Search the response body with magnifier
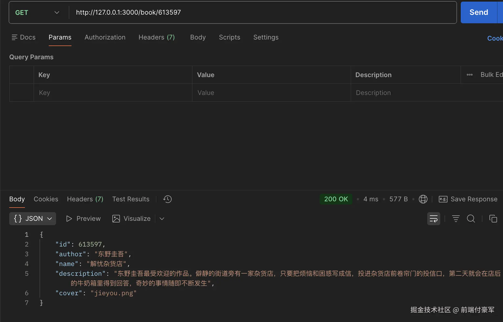503x322 pixels. [x=471, y=219]
